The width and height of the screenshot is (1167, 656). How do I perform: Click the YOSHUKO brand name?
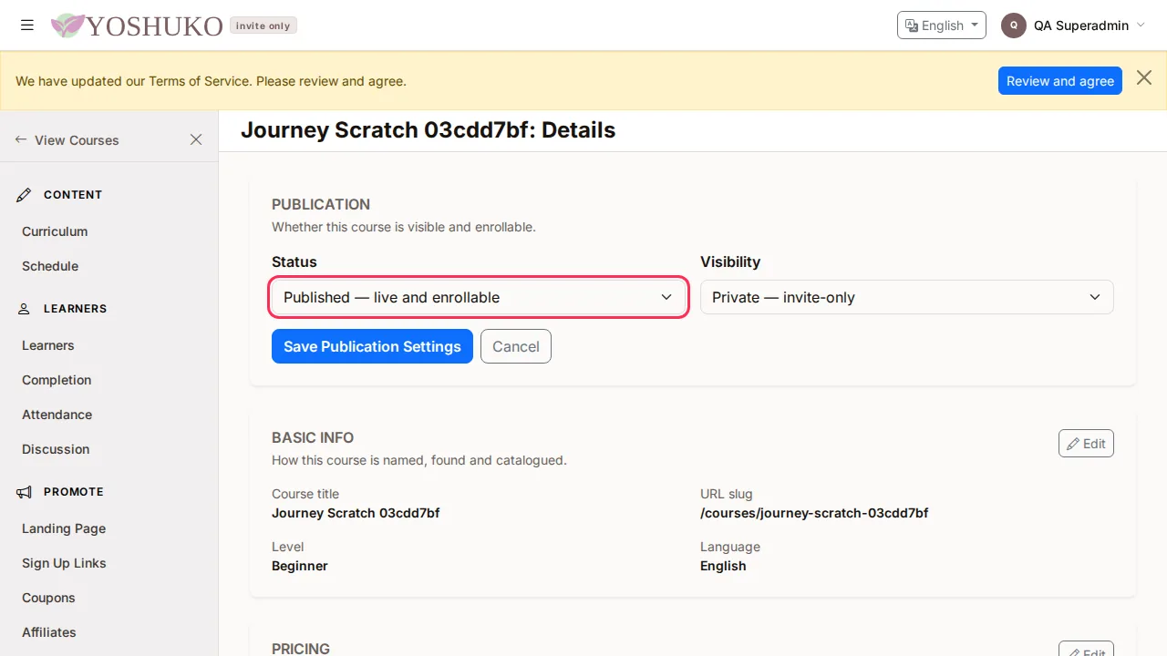[154, 26]
